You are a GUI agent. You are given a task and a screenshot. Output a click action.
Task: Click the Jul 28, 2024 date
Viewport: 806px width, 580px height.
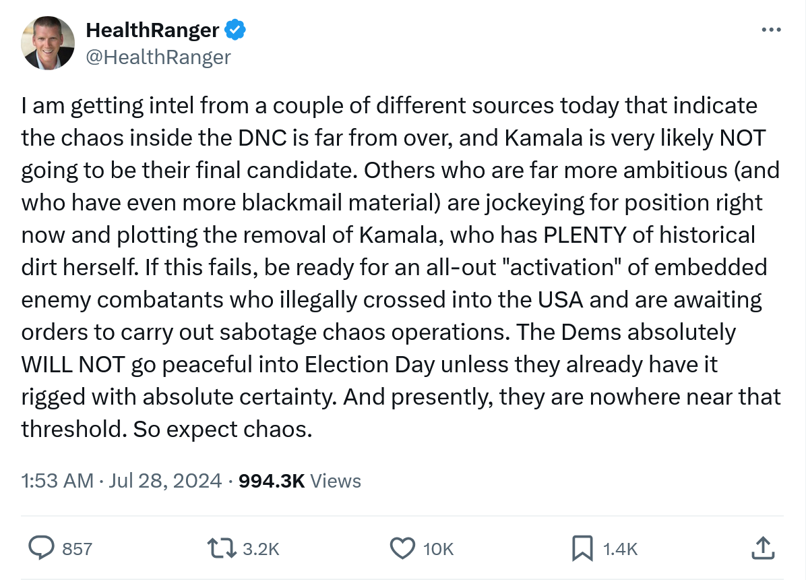[x=165, y=481]
